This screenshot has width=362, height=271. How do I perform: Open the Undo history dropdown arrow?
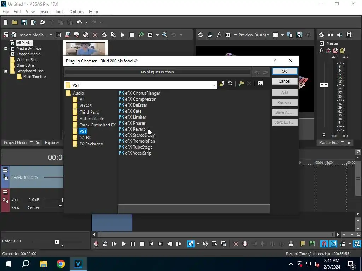pyautogui.click(x=86, y=22)
